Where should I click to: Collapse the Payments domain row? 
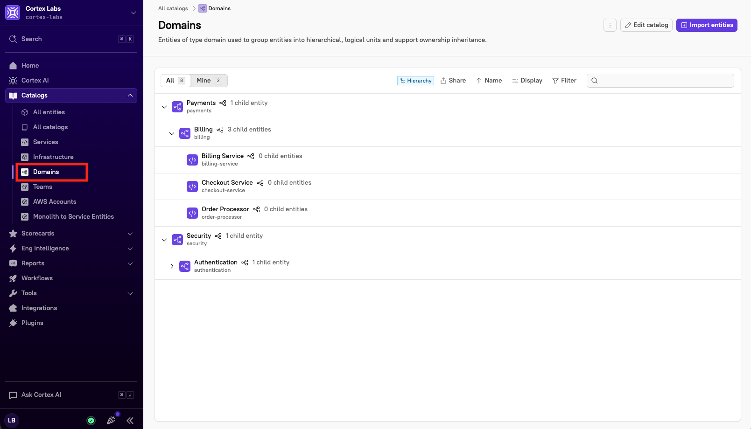pos(164,107)
